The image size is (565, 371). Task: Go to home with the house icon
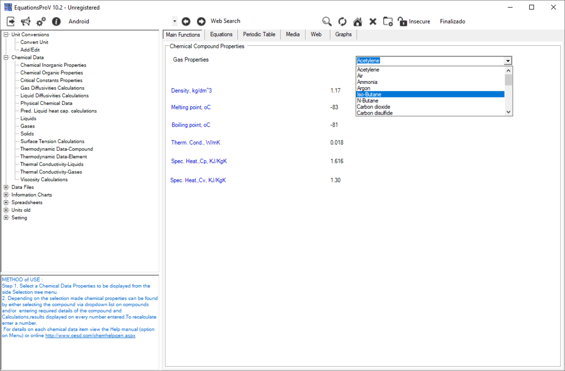click(357, 21)
